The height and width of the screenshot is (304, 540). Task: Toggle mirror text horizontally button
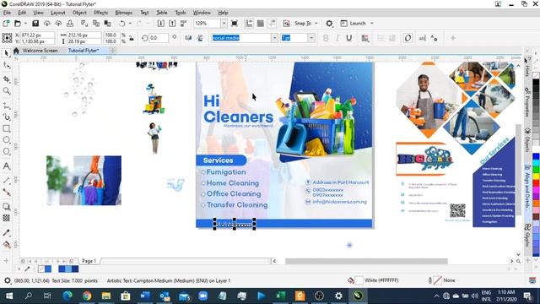click(x=188, y=38)
